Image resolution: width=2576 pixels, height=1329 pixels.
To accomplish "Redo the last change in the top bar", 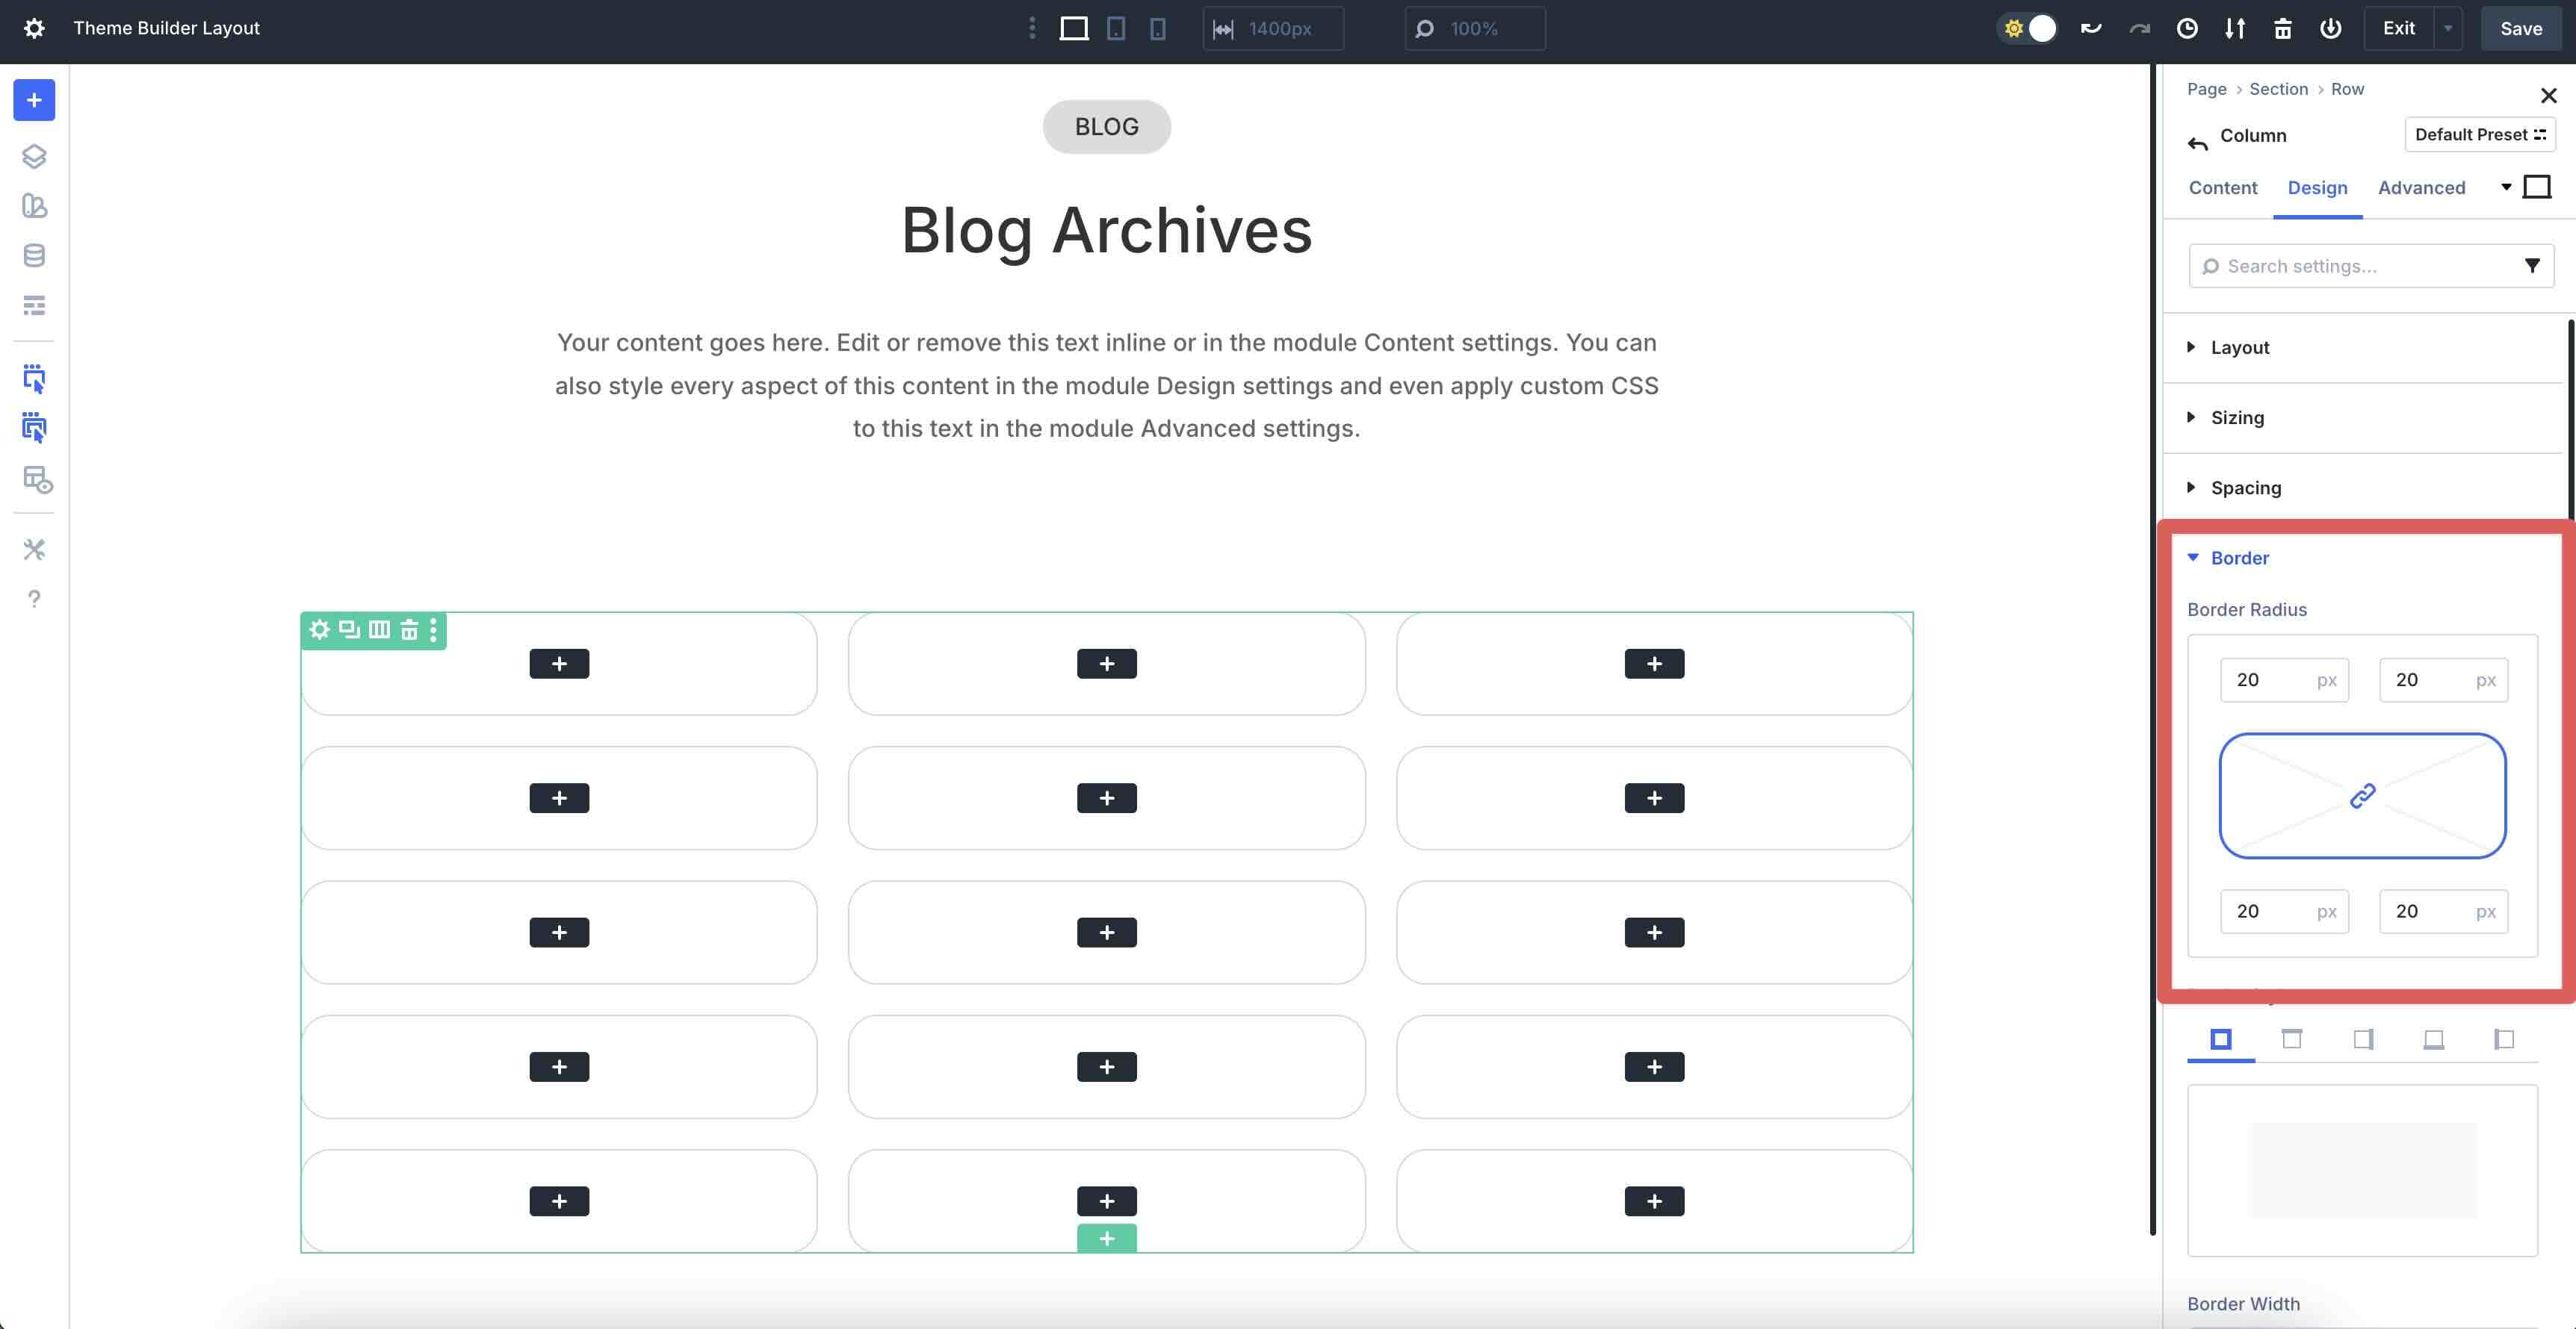I will click(x=2139, y=28).
